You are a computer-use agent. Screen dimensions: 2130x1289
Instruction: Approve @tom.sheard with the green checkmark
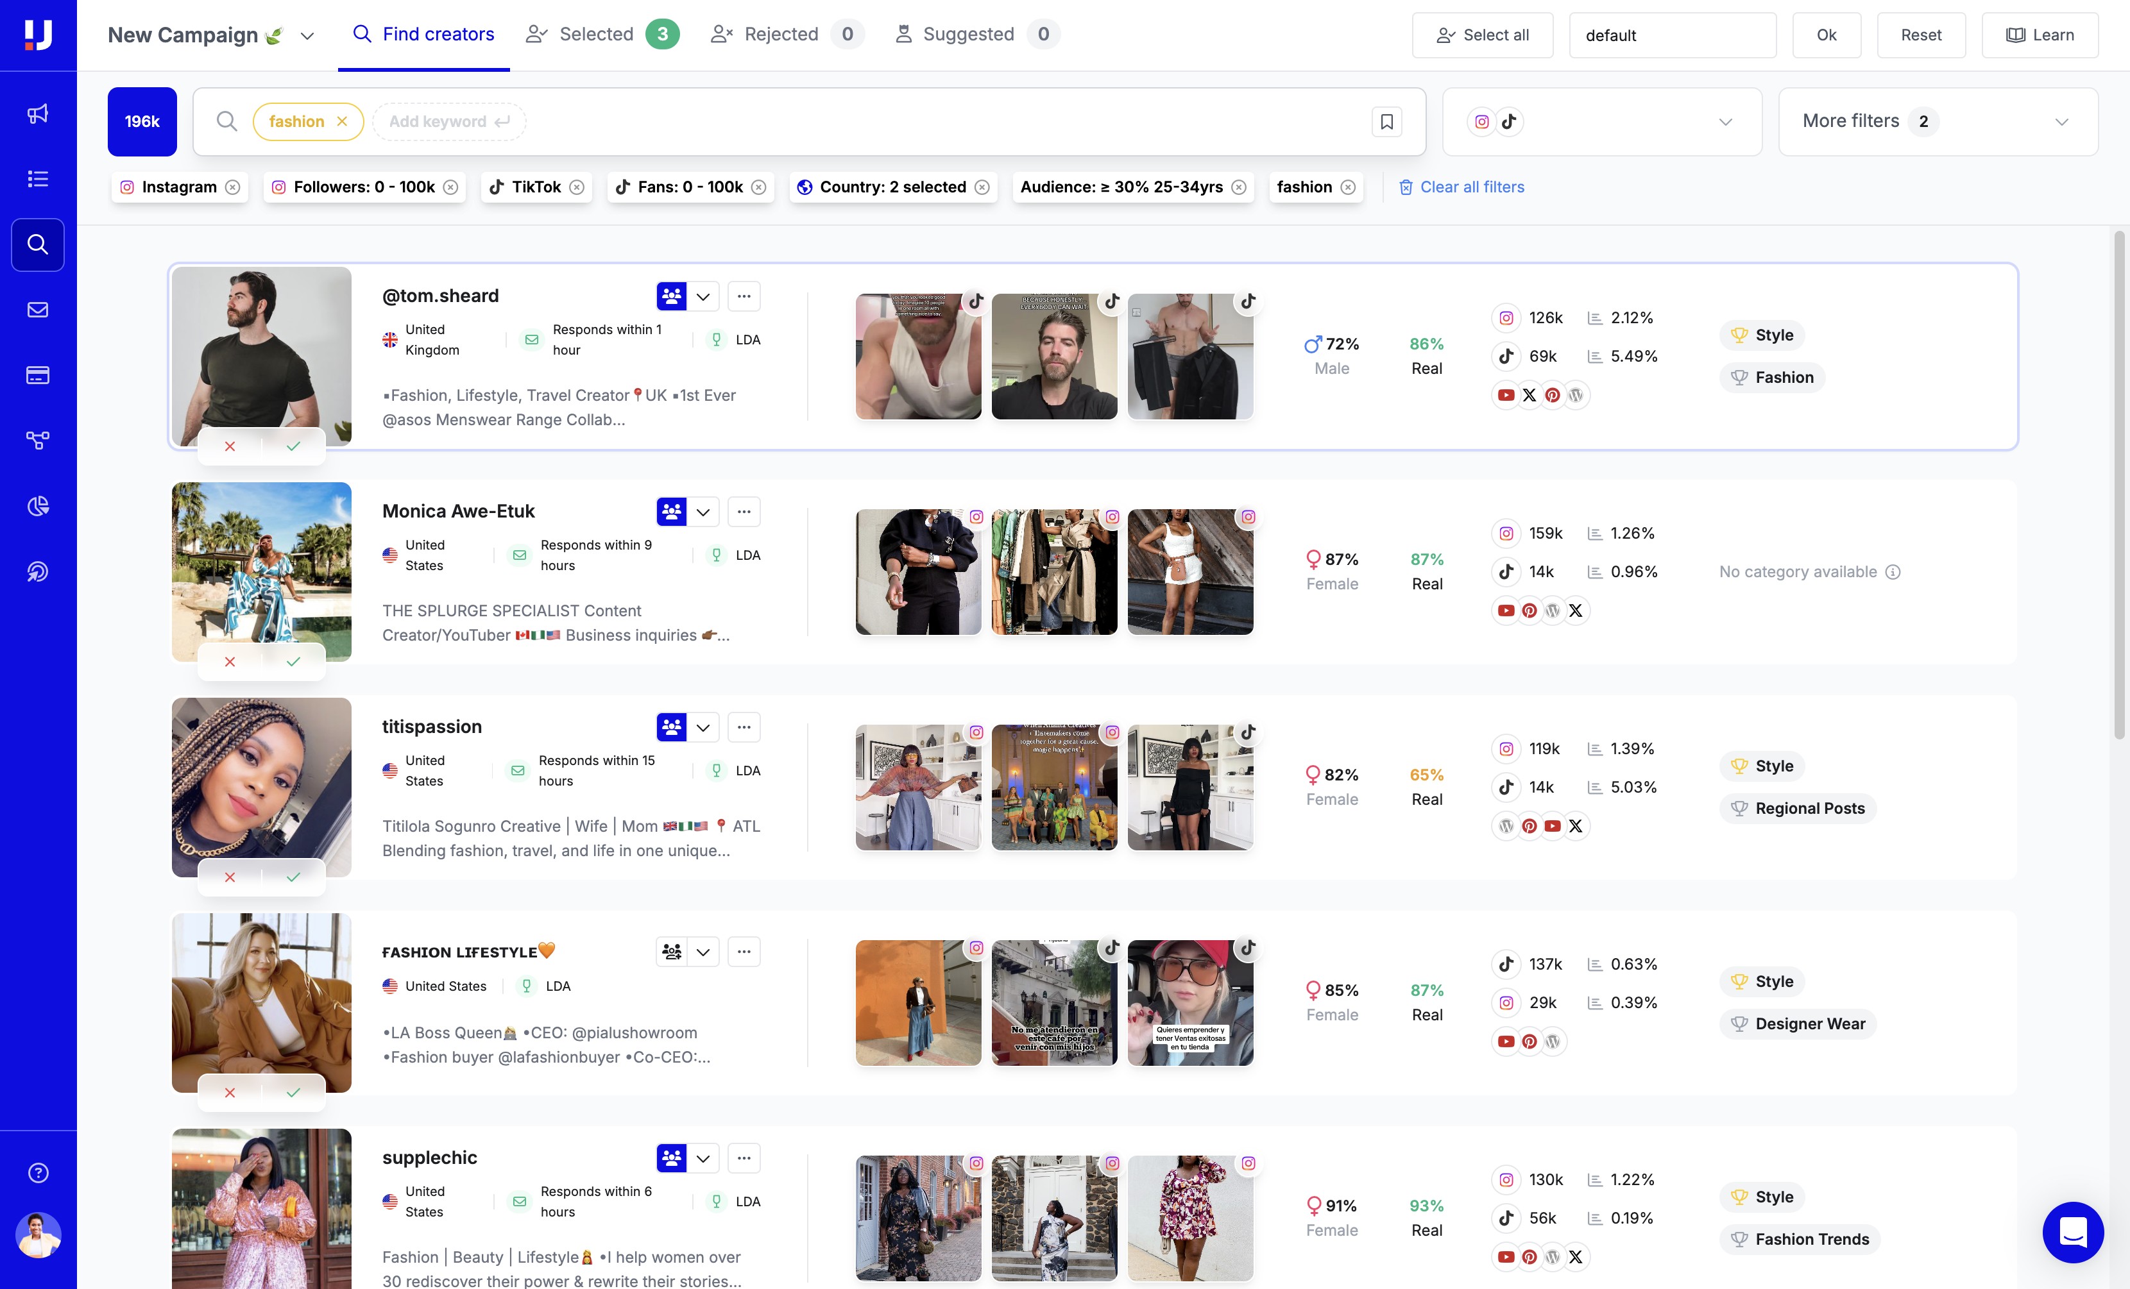pos(293,446)
